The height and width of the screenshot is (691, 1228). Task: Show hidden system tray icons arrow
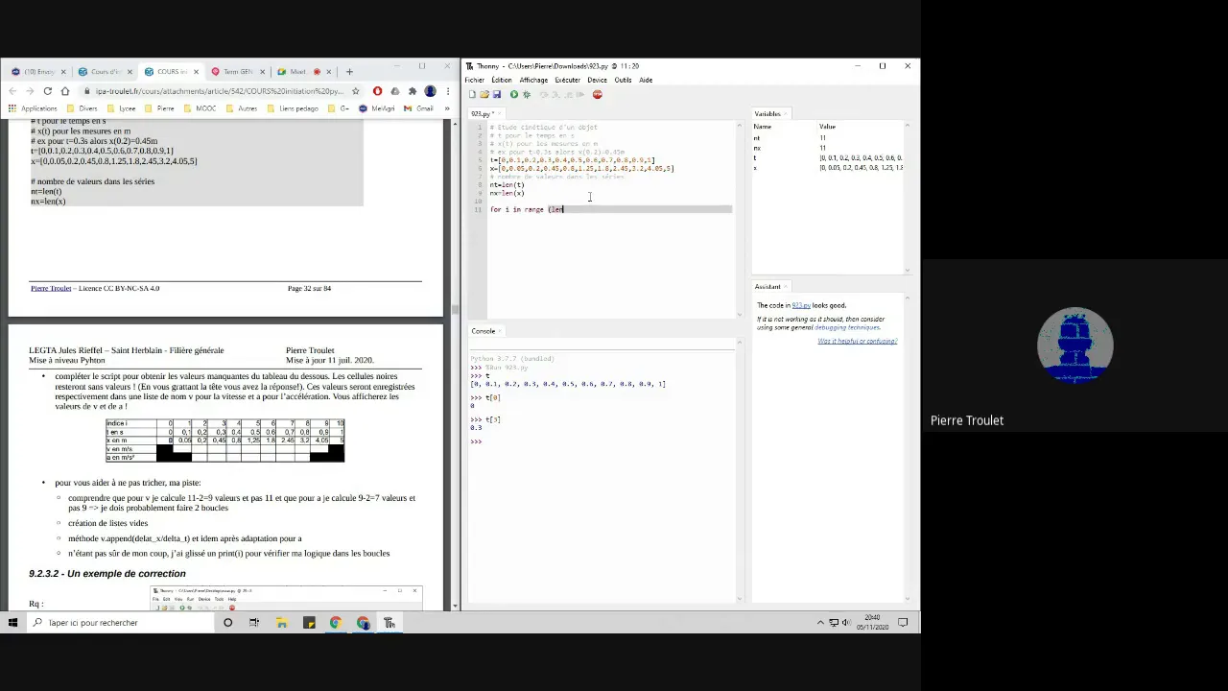[x=820, y=623]
